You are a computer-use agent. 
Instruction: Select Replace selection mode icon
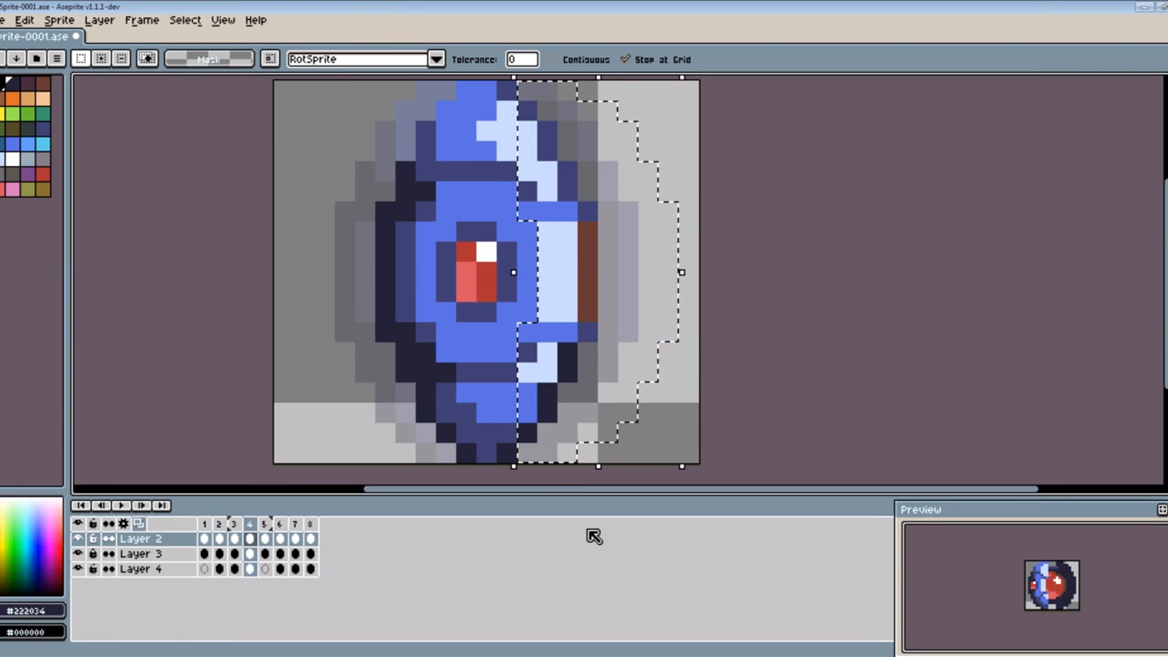(81, 58)
